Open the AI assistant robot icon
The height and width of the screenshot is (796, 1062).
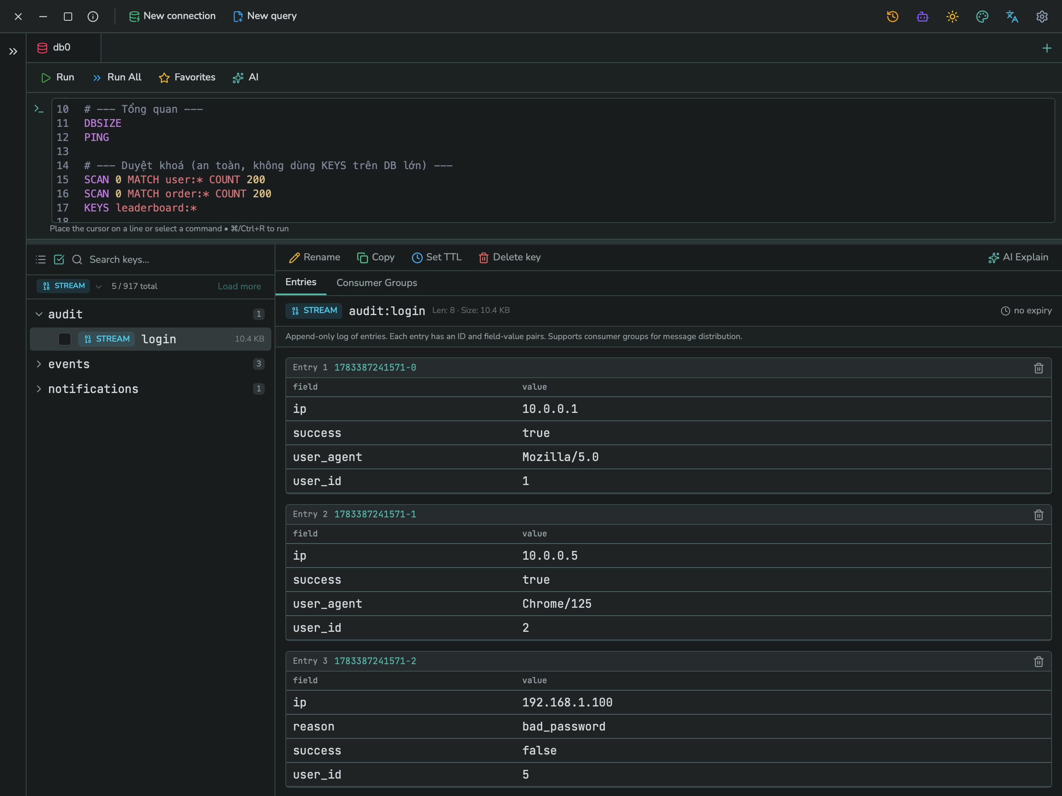pyautogui.click(x=922, y=16)
